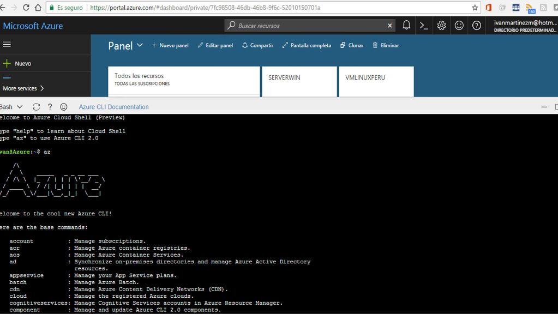Bookmark this page with the star icon
This screenshot has height=314, width=558.
pos(475,8)
